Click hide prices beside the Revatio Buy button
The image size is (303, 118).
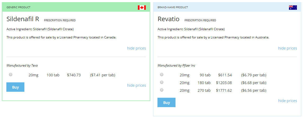(287, 101)
